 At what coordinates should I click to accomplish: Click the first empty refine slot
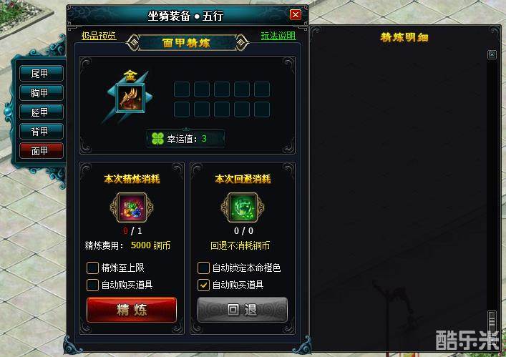pos(182,89)
